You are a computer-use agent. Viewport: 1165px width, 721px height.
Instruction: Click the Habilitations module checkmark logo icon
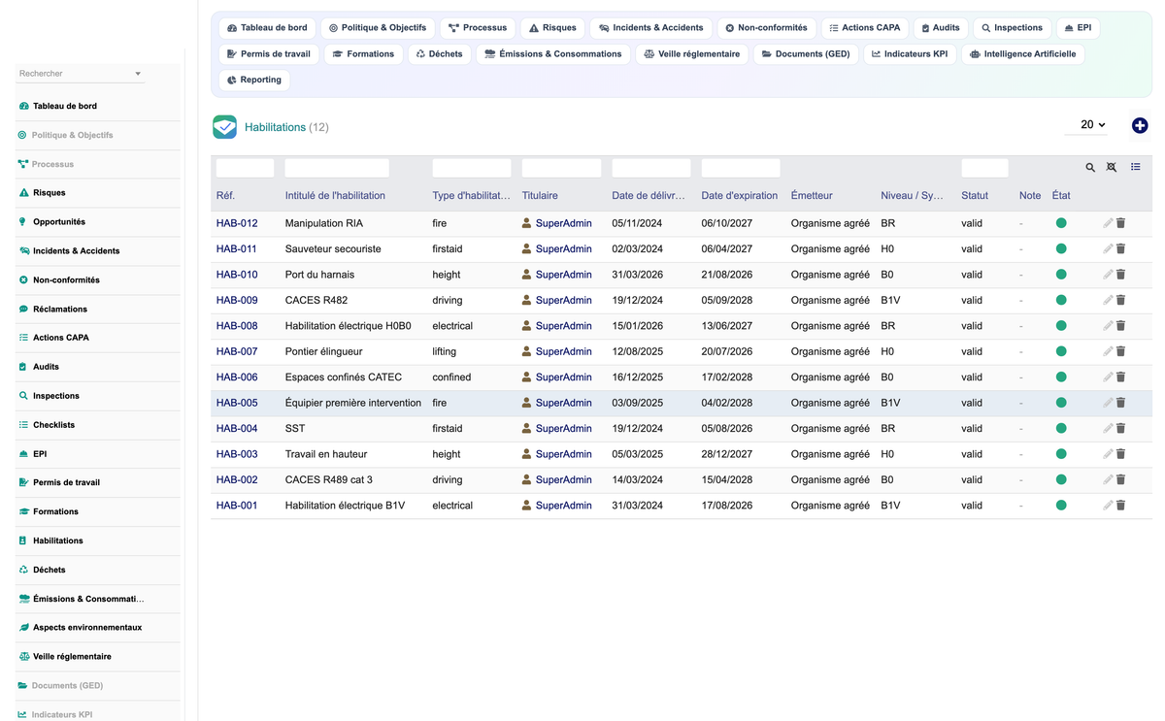tap(224, 126)
